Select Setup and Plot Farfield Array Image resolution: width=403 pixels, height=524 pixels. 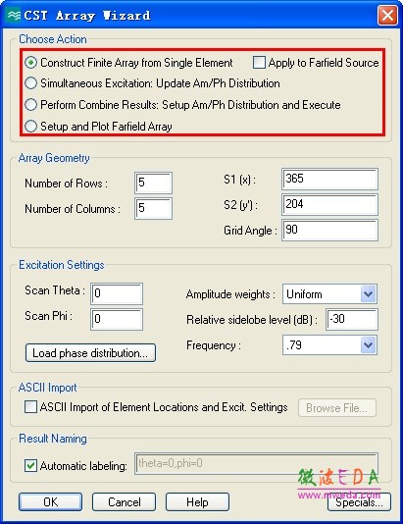[x=31, y=127]
